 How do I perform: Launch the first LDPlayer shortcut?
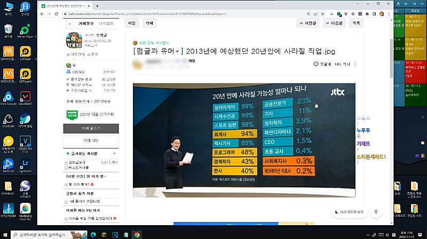(x=25, y=53)
